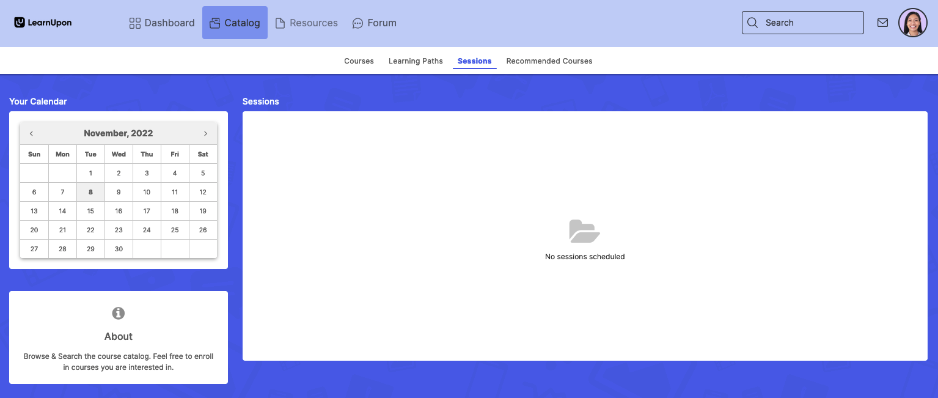Image resolution: width=938 pixels, height=398 pixels.
Task: Click the About info icon
Action: 119,313
